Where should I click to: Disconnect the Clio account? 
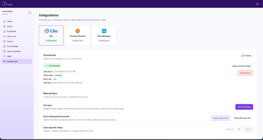(x=245, y=73)
